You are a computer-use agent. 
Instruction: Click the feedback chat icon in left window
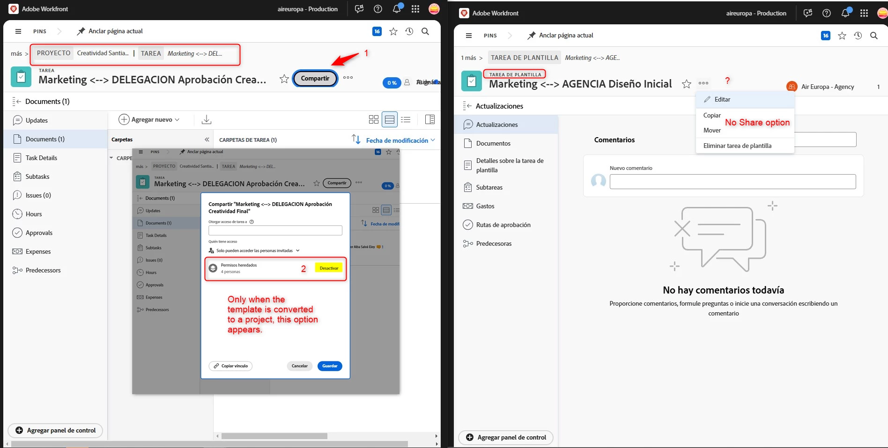pyautogui.click(x=359, y=9)
